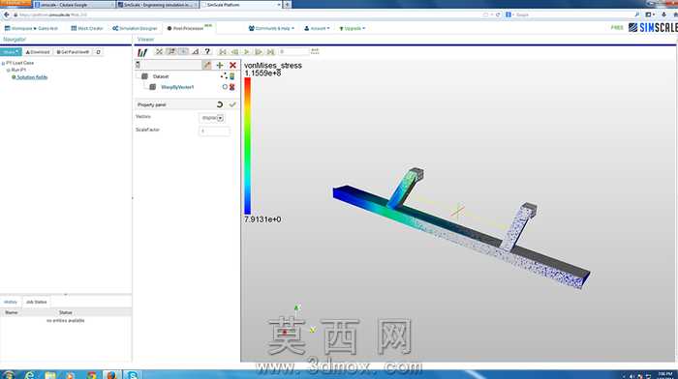Switch to the Job Status tab
Viewport: 678px width, 379px height.
37,302
